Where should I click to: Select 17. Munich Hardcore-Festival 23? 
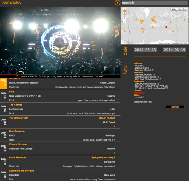click(151, 88)
